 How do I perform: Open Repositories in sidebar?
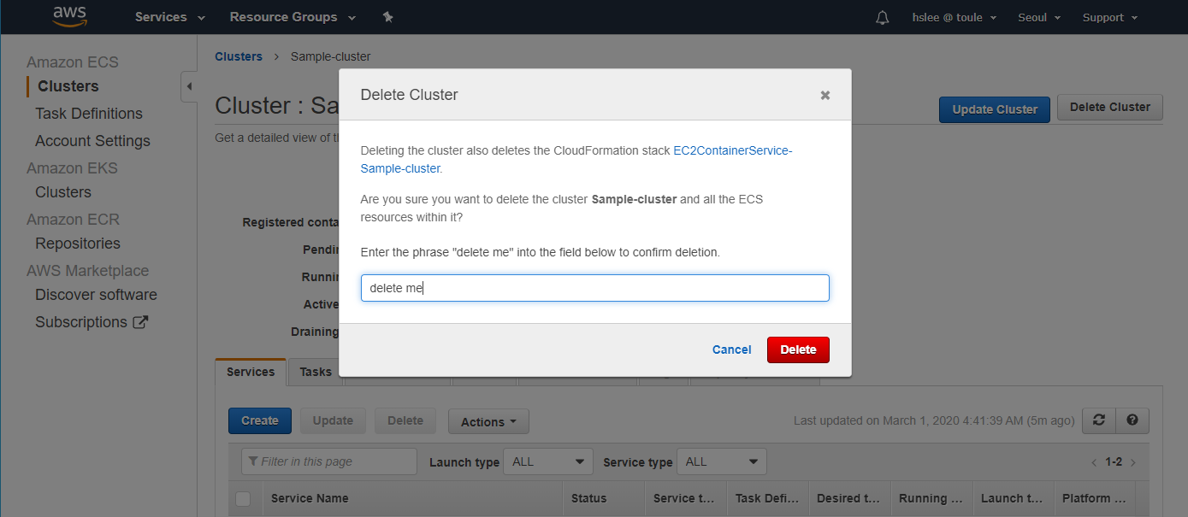[78, 244]
